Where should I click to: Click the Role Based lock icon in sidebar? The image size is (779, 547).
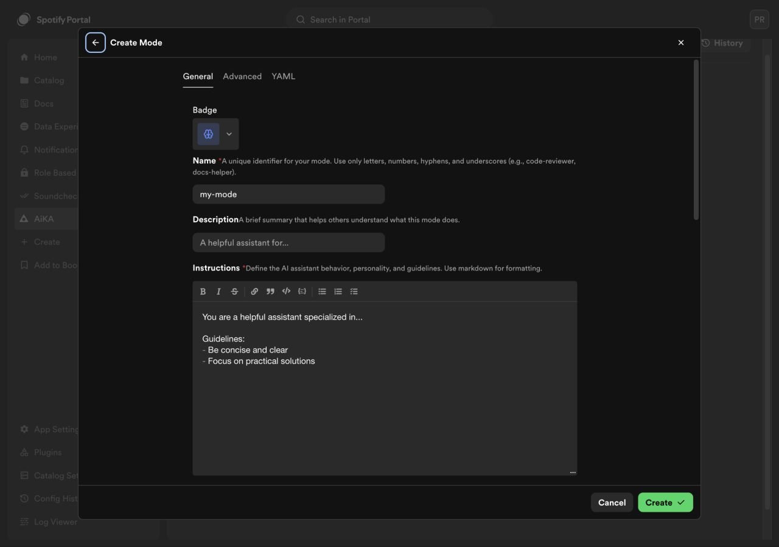point(24,173)
